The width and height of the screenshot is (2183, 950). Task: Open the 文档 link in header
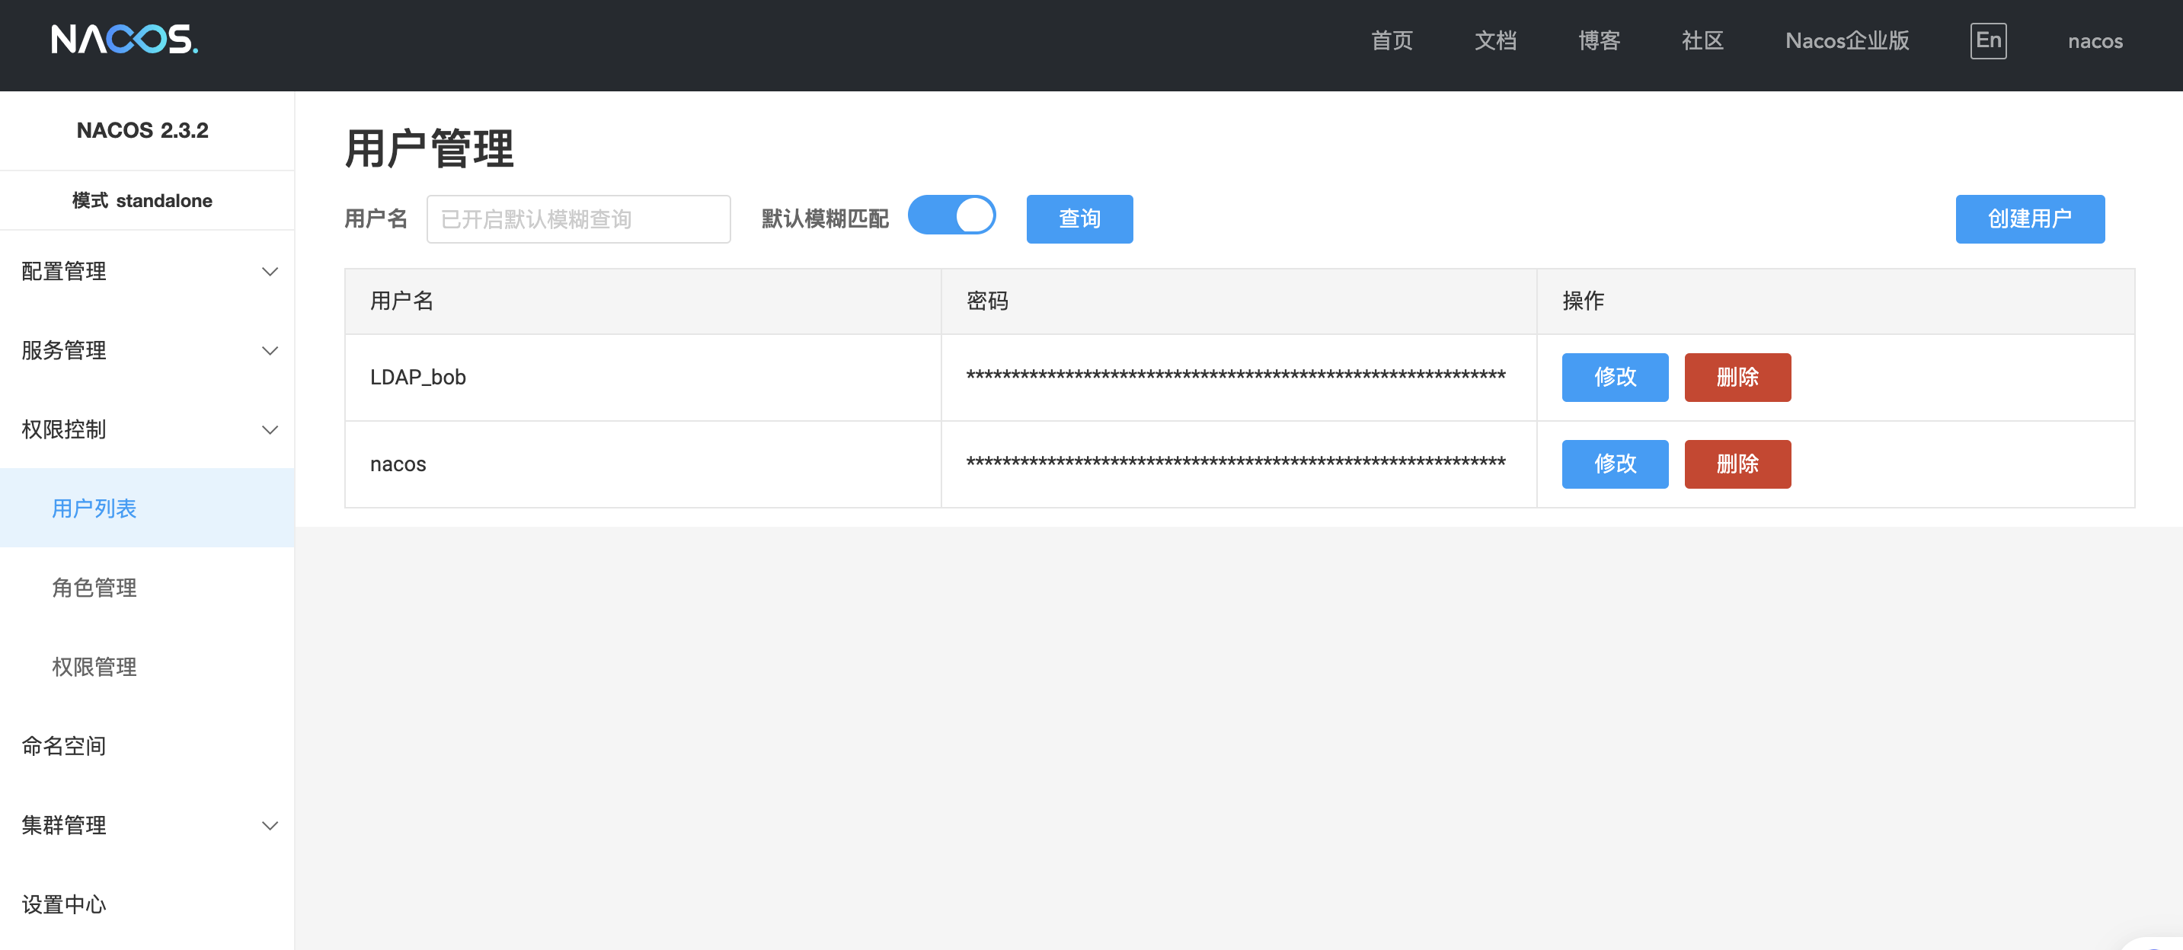[1495, 40]
